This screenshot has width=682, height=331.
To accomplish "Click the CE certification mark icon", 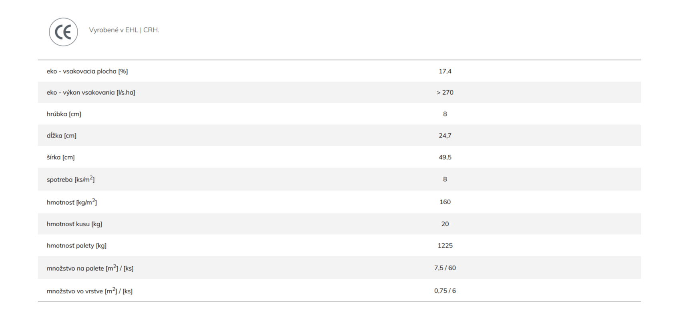I will point(63,32).
